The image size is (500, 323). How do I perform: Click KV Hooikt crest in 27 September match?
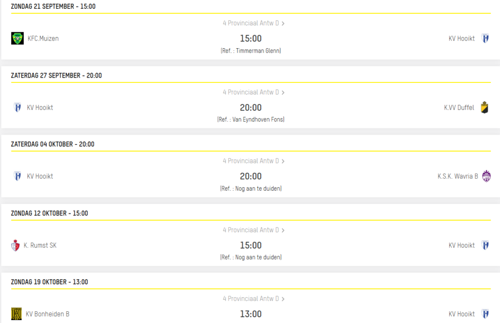[18, 107]
